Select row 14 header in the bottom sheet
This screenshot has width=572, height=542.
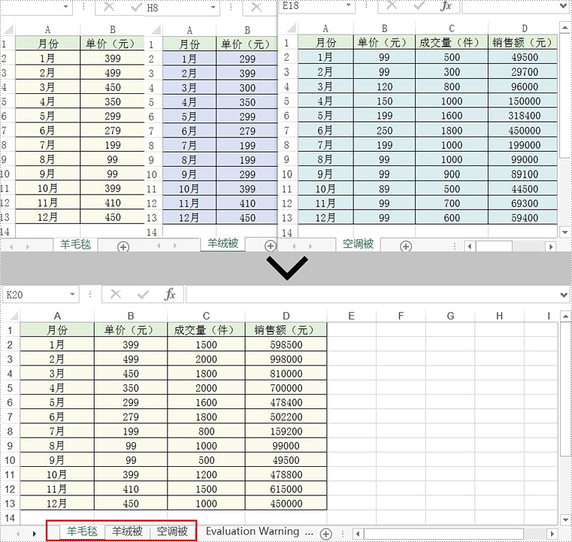(x=10, y=518)
